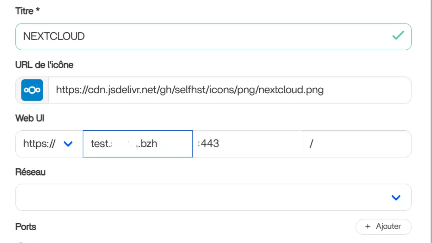Click the Nextcloud icon preview thumbnail
Viewport: 432px width, 243px height.
[32, 90]
